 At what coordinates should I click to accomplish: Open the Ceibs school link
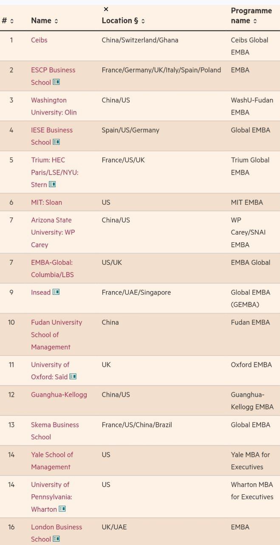39,40
